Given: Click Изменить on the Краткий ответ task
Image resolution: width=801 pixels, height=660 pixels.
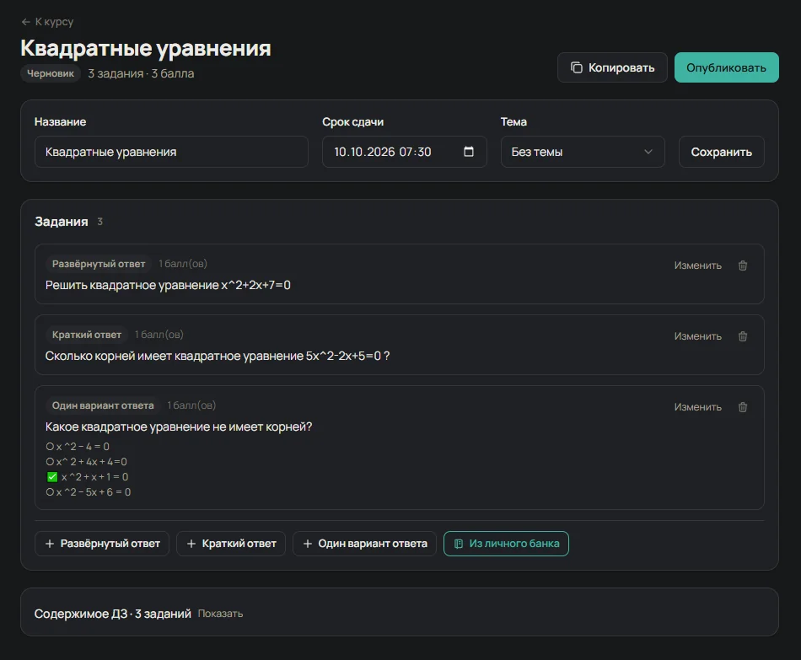Looking at the screenshot, I should pos(697,336).
